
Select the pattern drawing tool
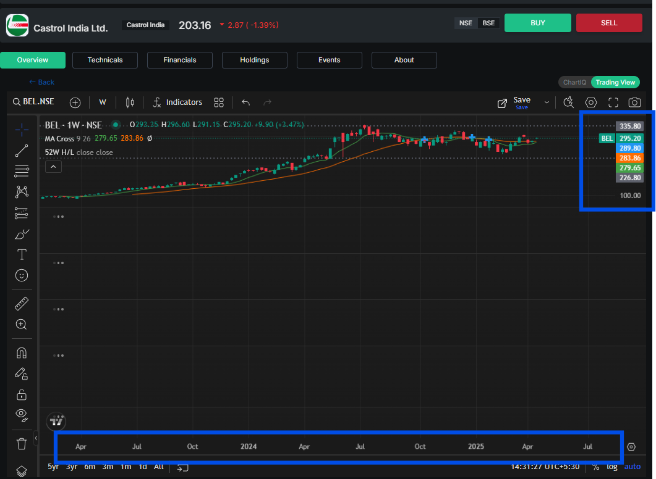tap(22, 192)
